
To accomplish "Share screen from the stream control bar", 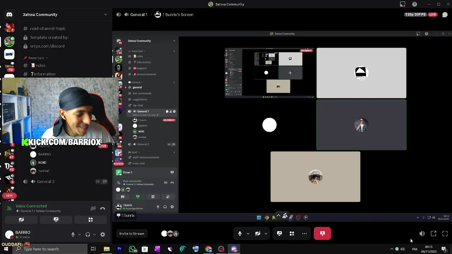I will pos(279,234).
